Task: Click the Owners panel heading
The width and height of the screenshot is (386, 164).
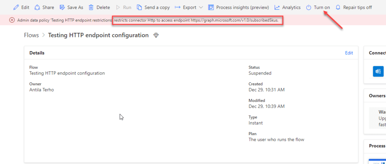Action: [x=377, y=96]
